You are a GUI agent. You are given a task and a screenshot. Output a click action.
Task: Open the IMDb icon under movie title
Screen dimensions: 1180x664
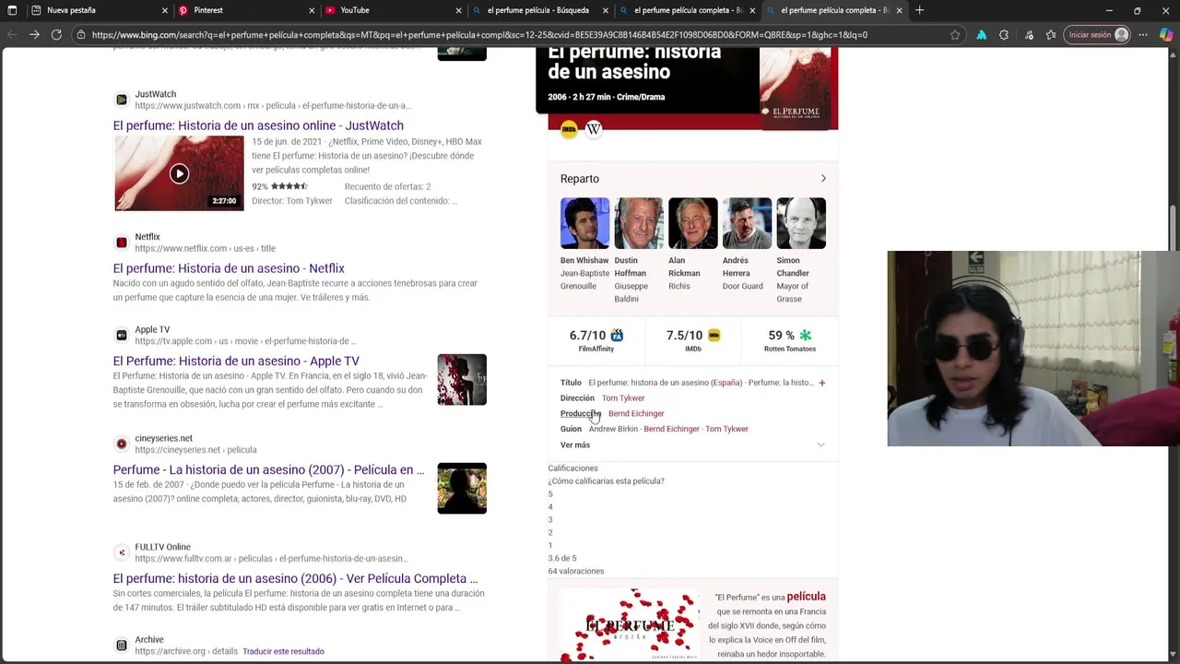tap(569, 130)
